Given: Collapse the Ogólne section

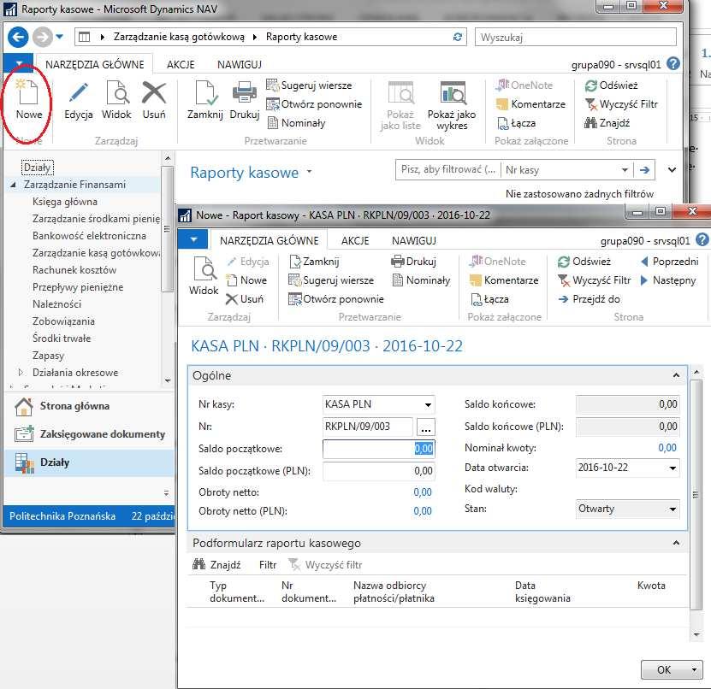Looking at the screenshot, I should [676, 375].
